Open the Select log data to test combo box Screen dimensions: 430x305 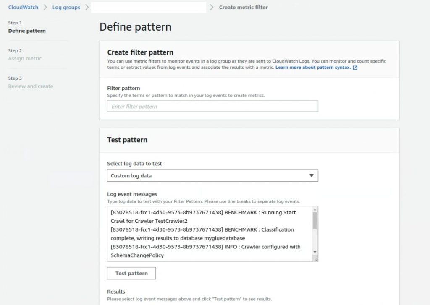[212, 176]
